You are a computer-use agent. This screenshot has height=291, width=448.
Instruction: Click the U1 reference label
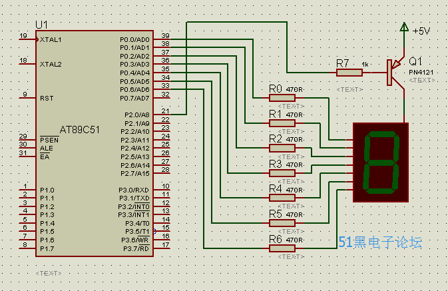pos(41,25)
